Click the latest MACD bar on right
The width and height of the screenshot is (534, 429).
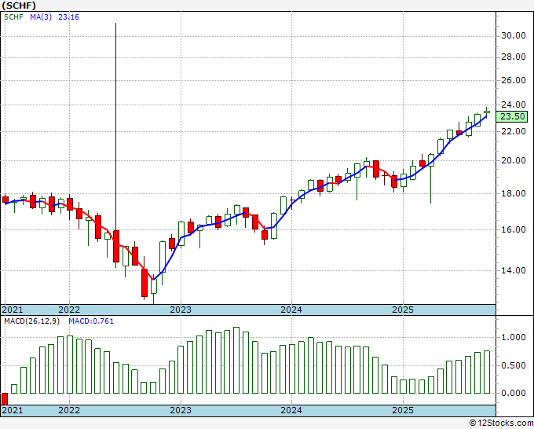pyautogui.click(x=487, y=372)
